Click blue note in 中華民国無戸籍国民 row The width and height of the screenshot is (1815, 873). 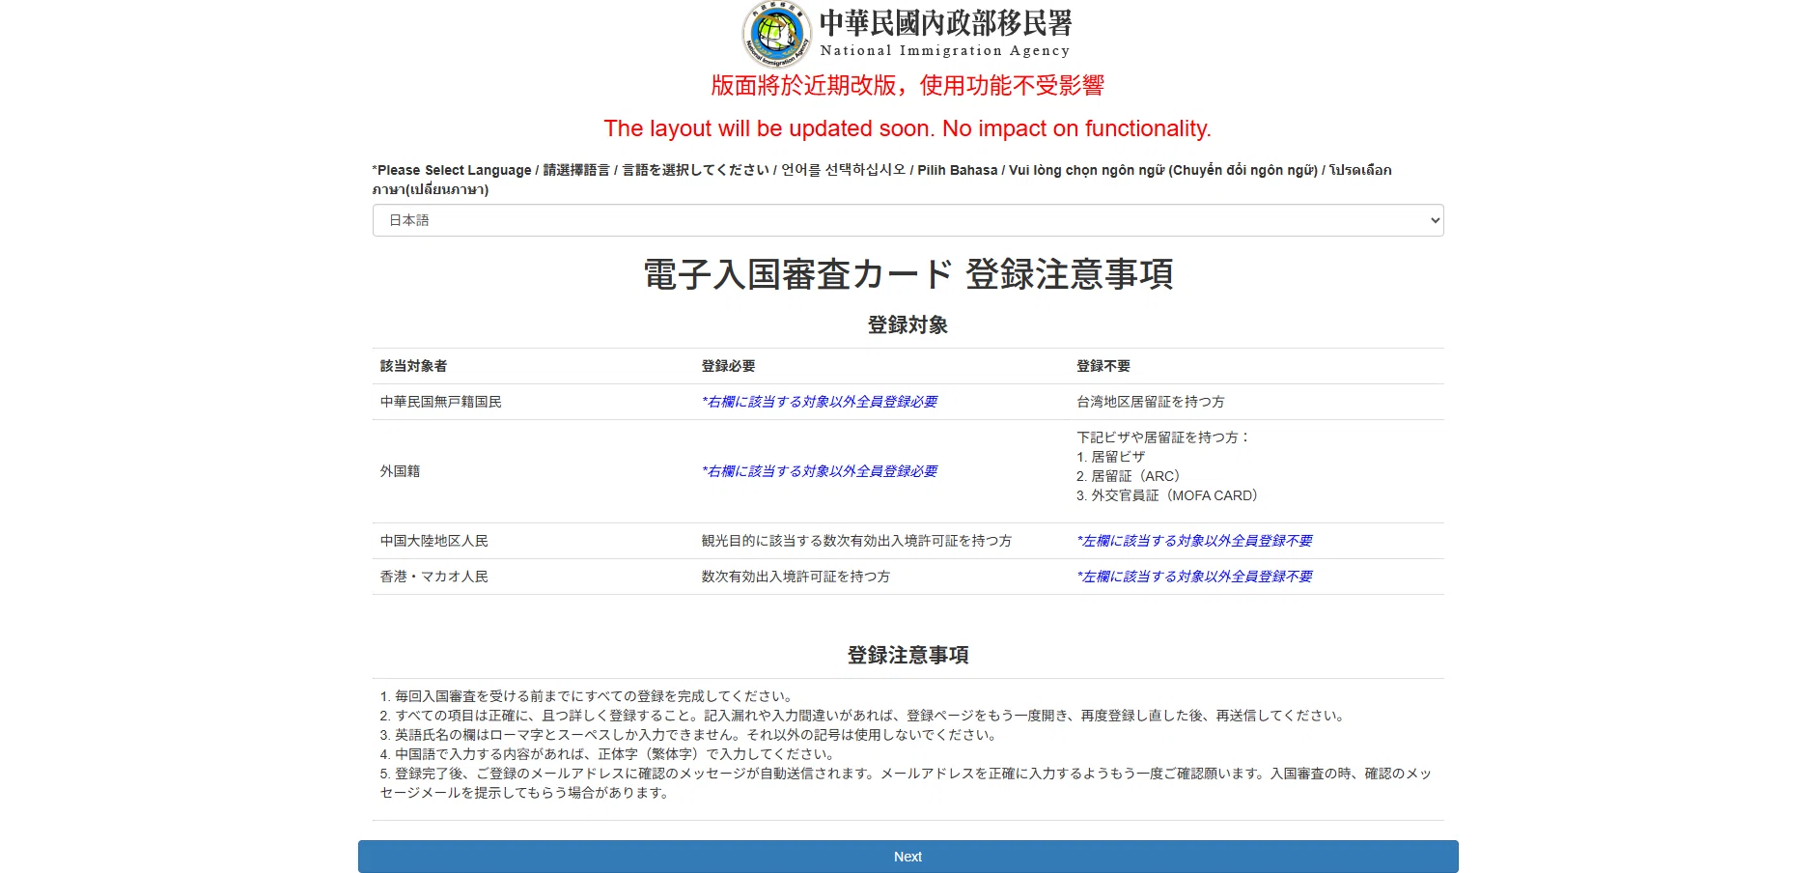[x=820, y=402]
